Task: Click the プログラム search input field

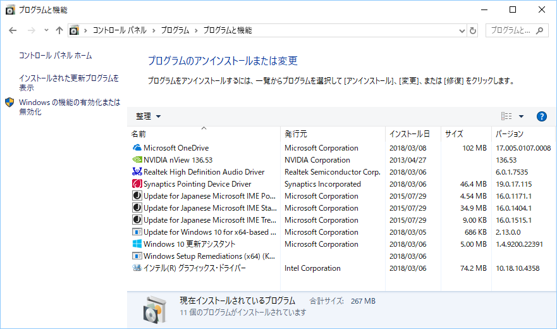Action: [511, 30]
